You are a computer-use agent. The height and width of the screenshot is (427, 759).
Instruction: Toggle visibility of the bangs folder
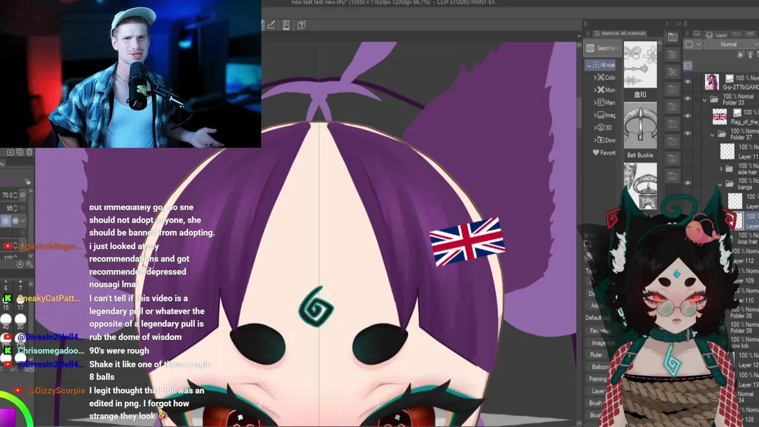(688, 184)
